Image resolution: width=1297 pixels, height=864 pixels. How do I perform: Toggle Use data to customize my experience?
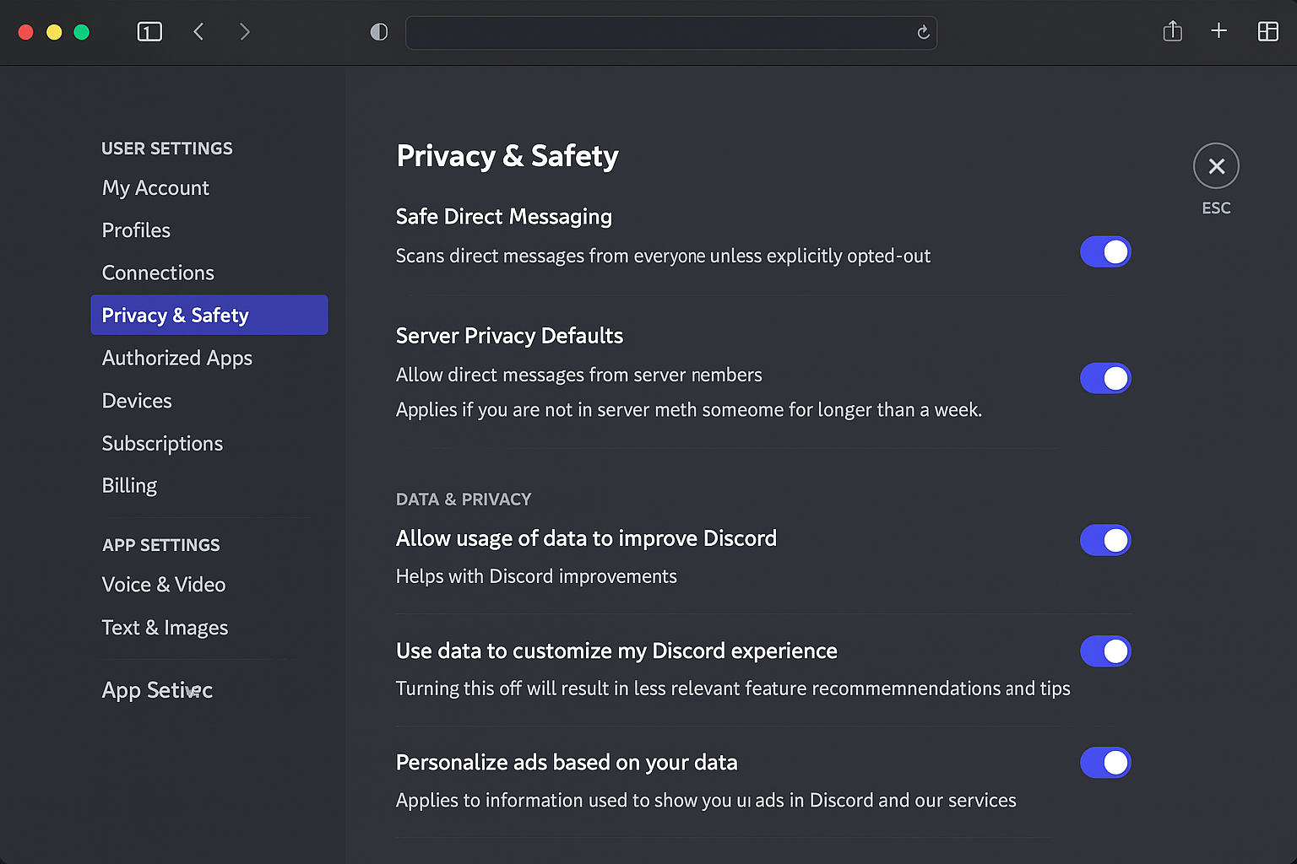1105,651
